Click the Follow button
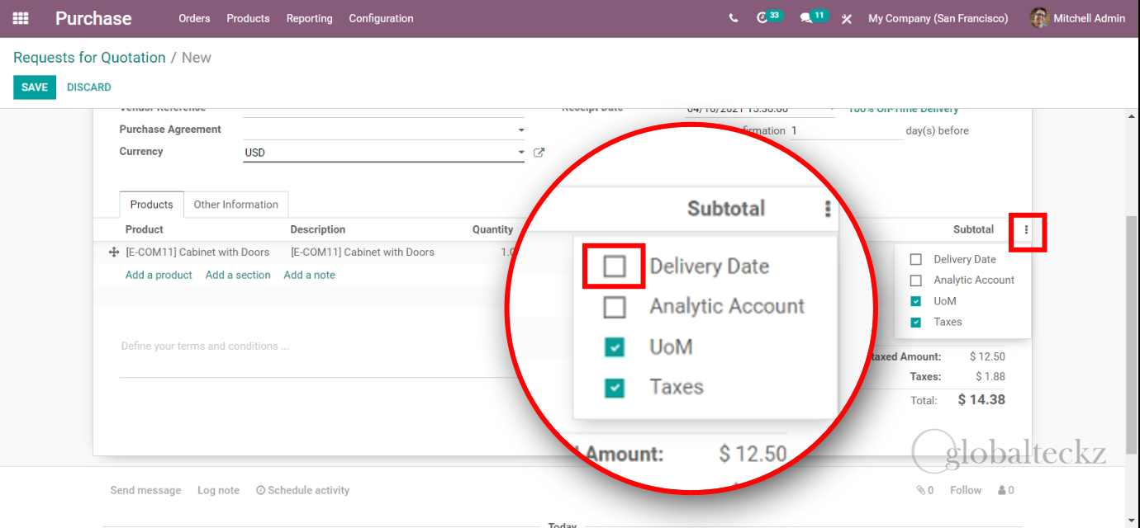The height and width of the screenshot is (528, 1140). pyautogui.click(x=966, y=490)
